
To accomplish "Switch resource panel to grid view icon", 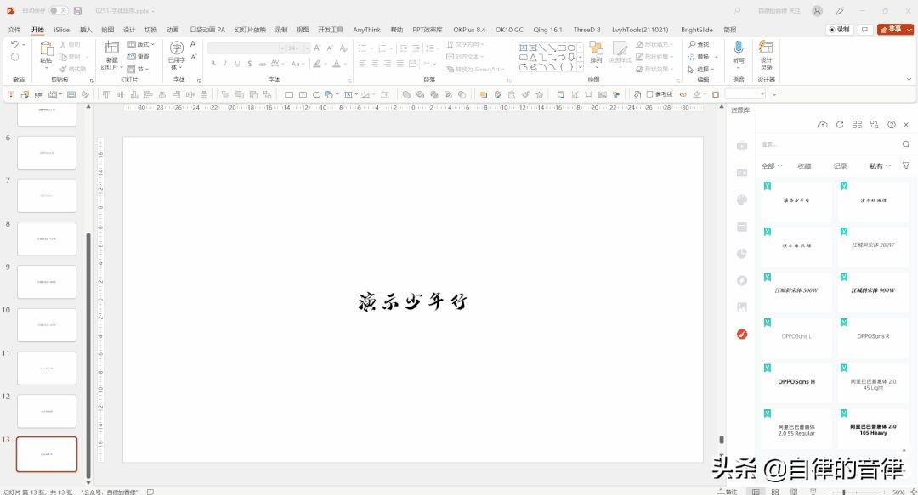I will tap(857, 125).
